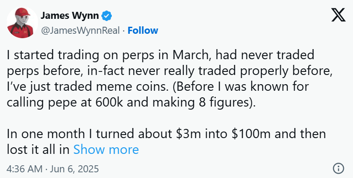This screenshot has height=178, width=353.
Task: Click the blue verified checkmark badge
Action: pos(107,16)
